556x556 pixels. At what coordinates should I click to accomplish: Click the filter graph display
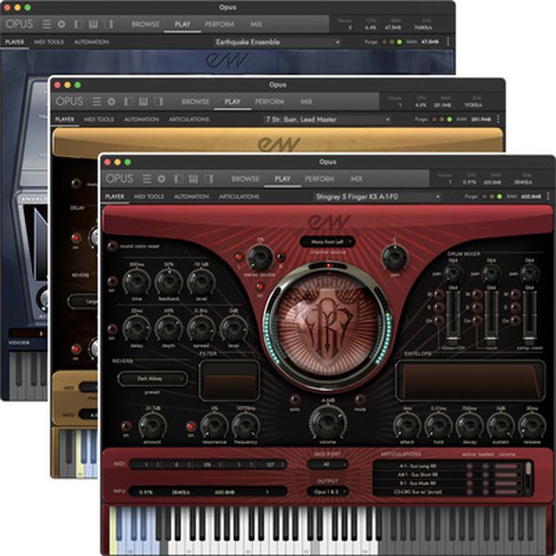point(229,381)
